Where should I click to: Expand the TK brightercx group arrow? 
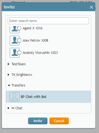9,75
